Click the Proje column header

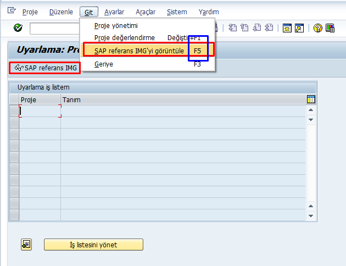click(x=40, y=100)
